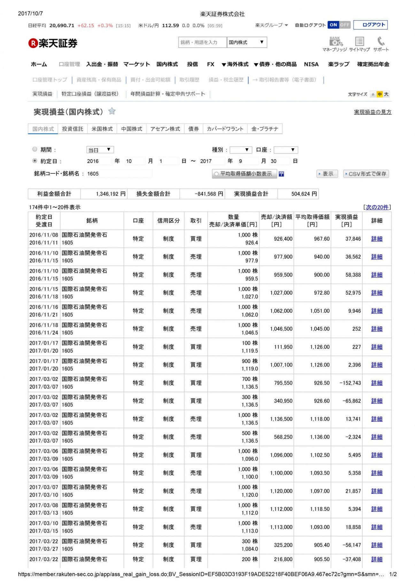Screen dimensions: 415x588
Task: Open the 確定拠出年金 menu
Action: pyautogui.click(x=373, y=64)
